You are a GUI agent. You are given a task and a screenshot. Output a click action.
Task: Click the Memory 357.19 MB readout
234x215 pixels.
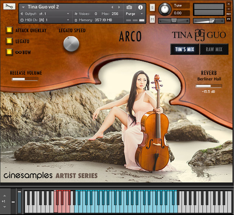(103, 20)
